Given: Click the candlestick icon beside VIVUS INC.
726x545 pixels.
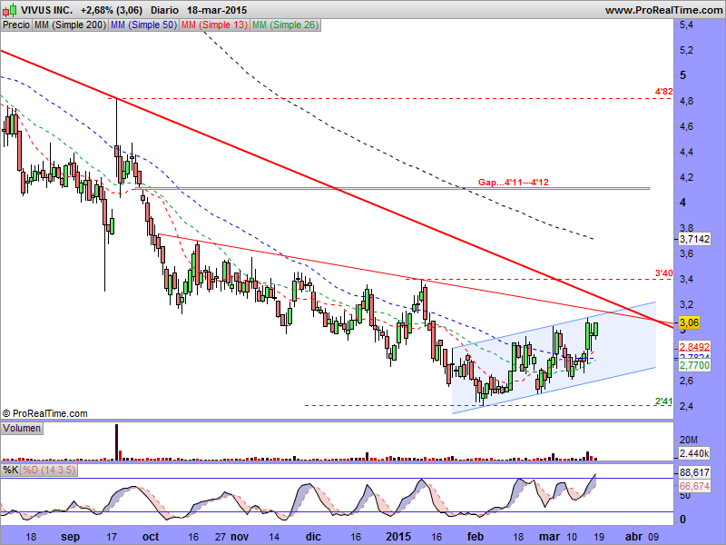Looking at the screenshot, I should (10, 10).
